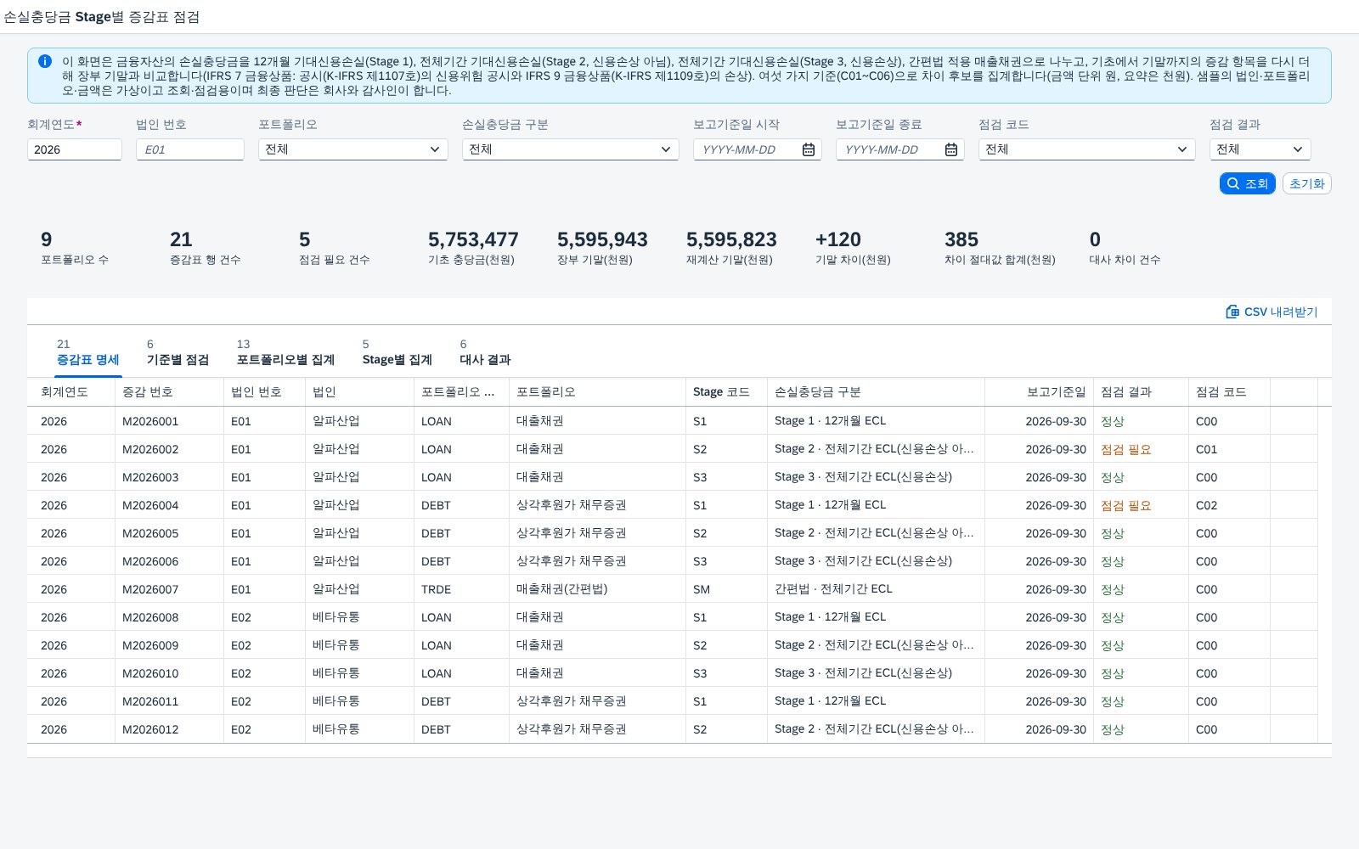Open the 점검 결과 dropdown
The image size is (1359, 849).
(1260, 149)
